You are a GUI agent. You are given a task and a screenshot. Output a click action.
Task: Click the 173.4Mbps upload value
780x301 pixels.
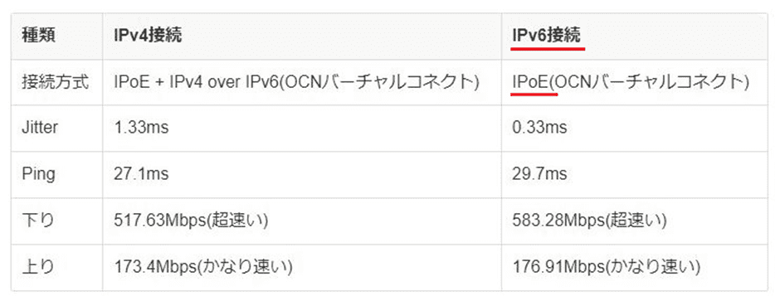point(202,267)
